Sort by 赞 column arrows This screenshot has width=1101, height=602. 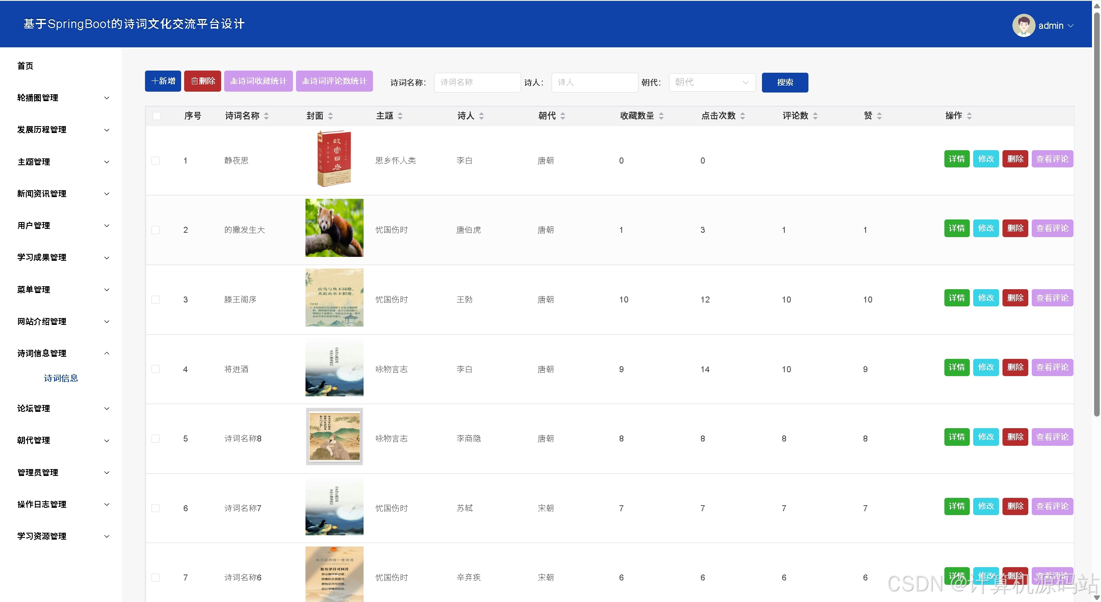click(879, 116)
